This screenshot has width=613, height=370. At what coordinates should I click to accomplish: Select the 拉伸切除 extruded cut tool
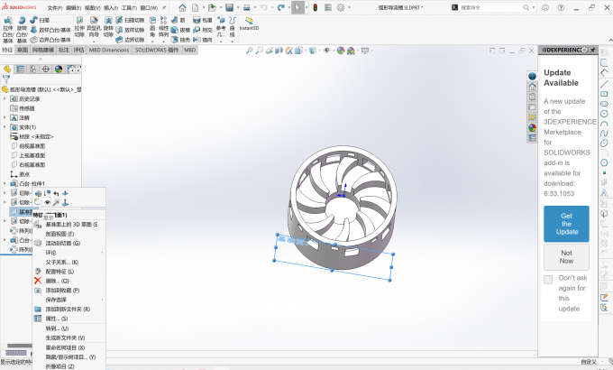pyautogui.click(x=79, y=27)
